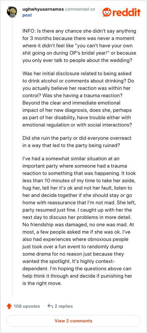Screen dimensions: 147x333
Task: Click the Reddit Snoo logo icon
Action: click(x=107, y=12)
